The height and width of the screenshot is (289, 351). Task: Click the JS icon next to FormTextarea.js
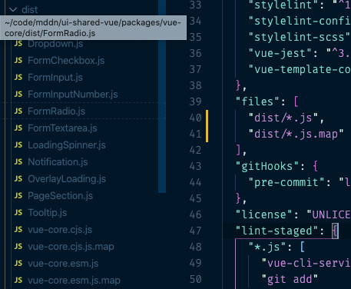point(18,128)
